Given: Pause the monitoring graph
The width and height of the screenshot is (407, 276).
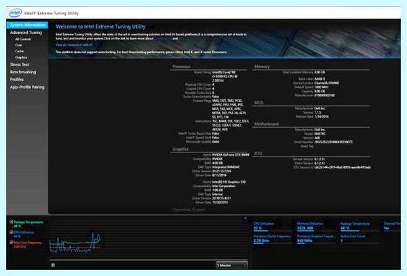Looking at the screenshot, I should [53, 265].
